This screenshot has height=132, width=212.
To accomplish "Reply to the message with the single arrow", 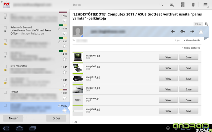I will 173,32.
